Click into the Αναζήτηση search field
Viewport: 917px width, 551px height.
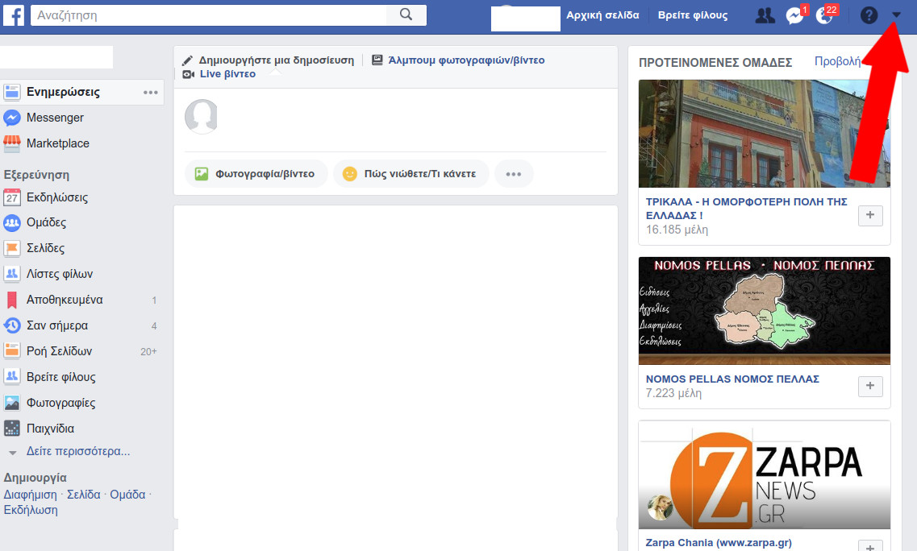click(208, 14)
